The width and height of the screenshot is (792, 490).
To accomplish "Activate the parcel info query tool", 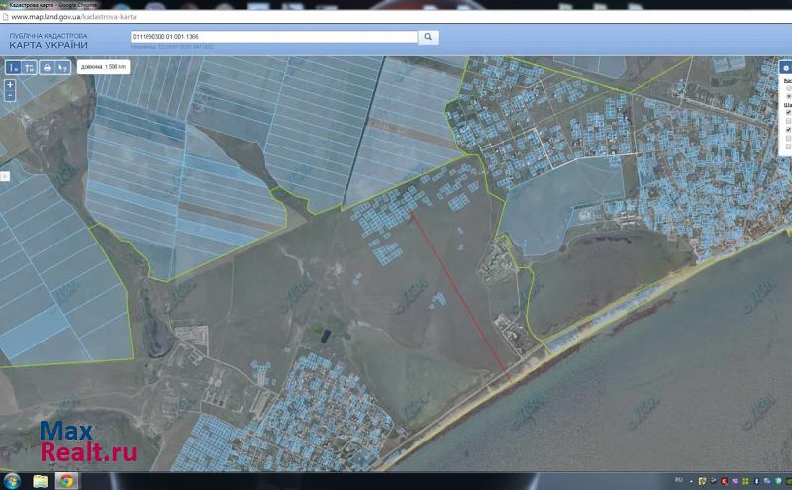I will pyautogui.click(x=62, y=68).
